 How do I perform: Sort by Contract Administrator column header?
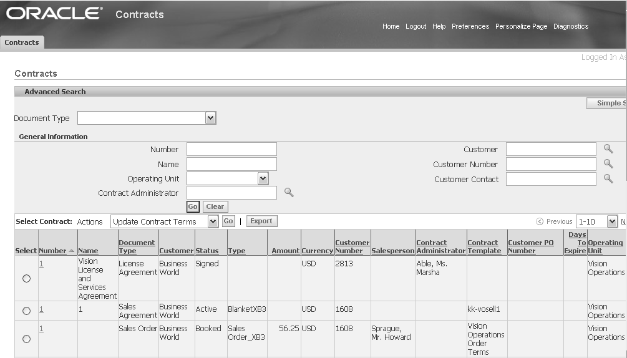click(x=440, y=246)
